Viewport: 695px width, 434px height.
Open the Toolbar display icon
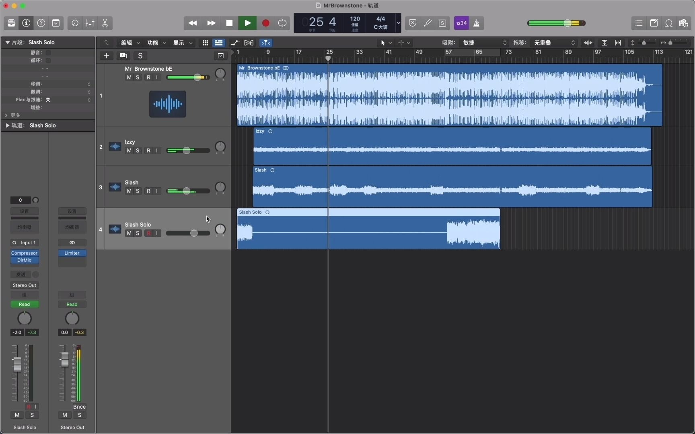tap(56, 23)
